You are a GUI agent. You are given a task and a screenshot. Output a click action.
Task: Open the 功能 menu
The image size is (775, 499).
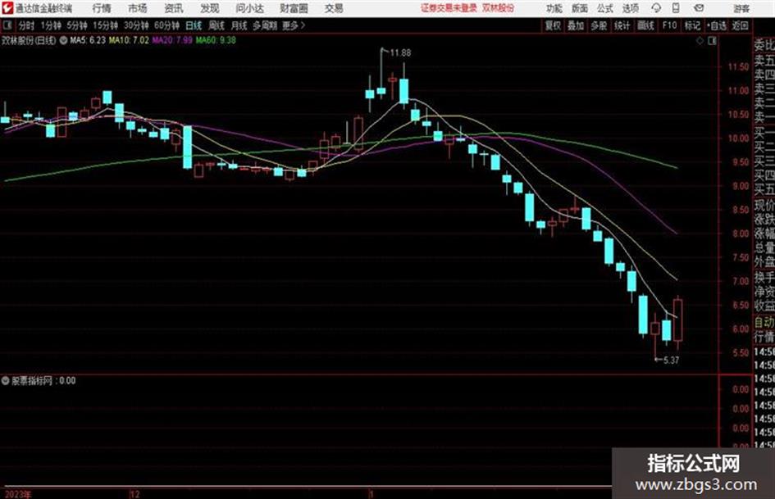tap(554, 8)
